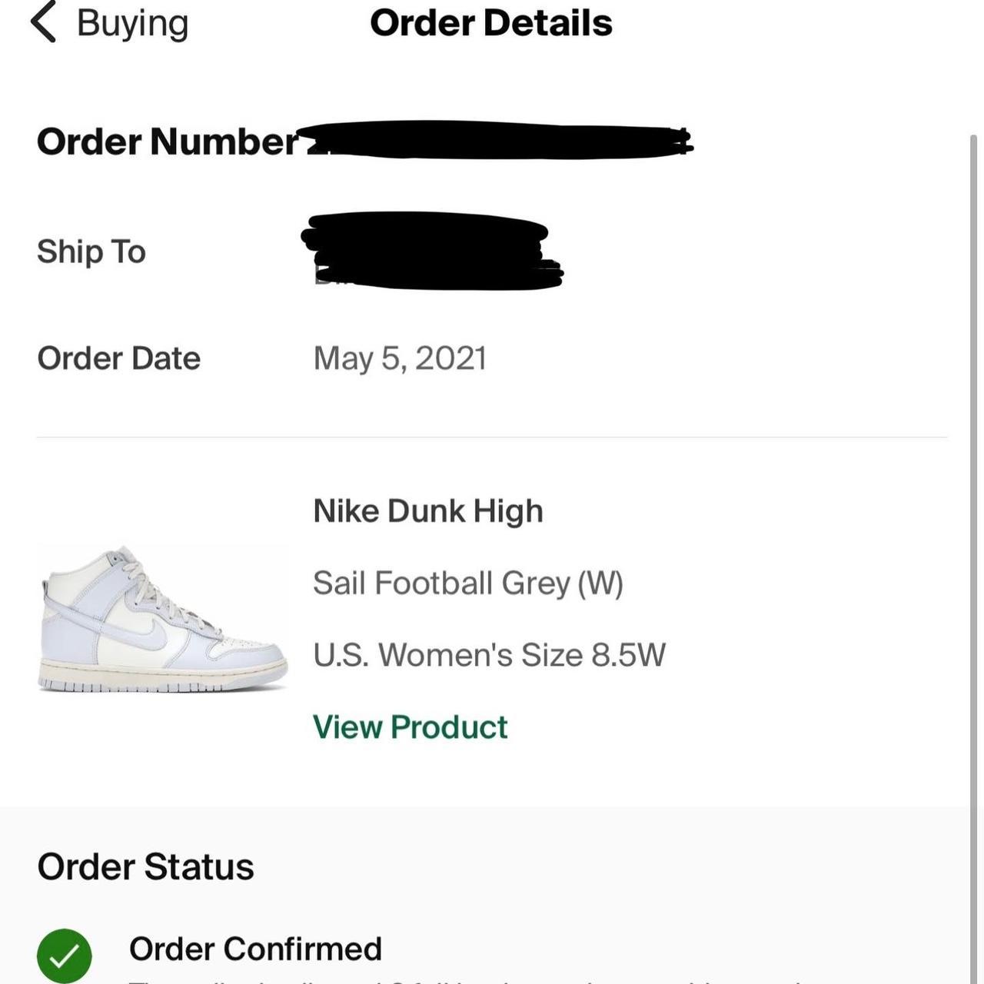
Task: Select the Sail Football Grey (W) colorway text
Action: coord(467,583)
